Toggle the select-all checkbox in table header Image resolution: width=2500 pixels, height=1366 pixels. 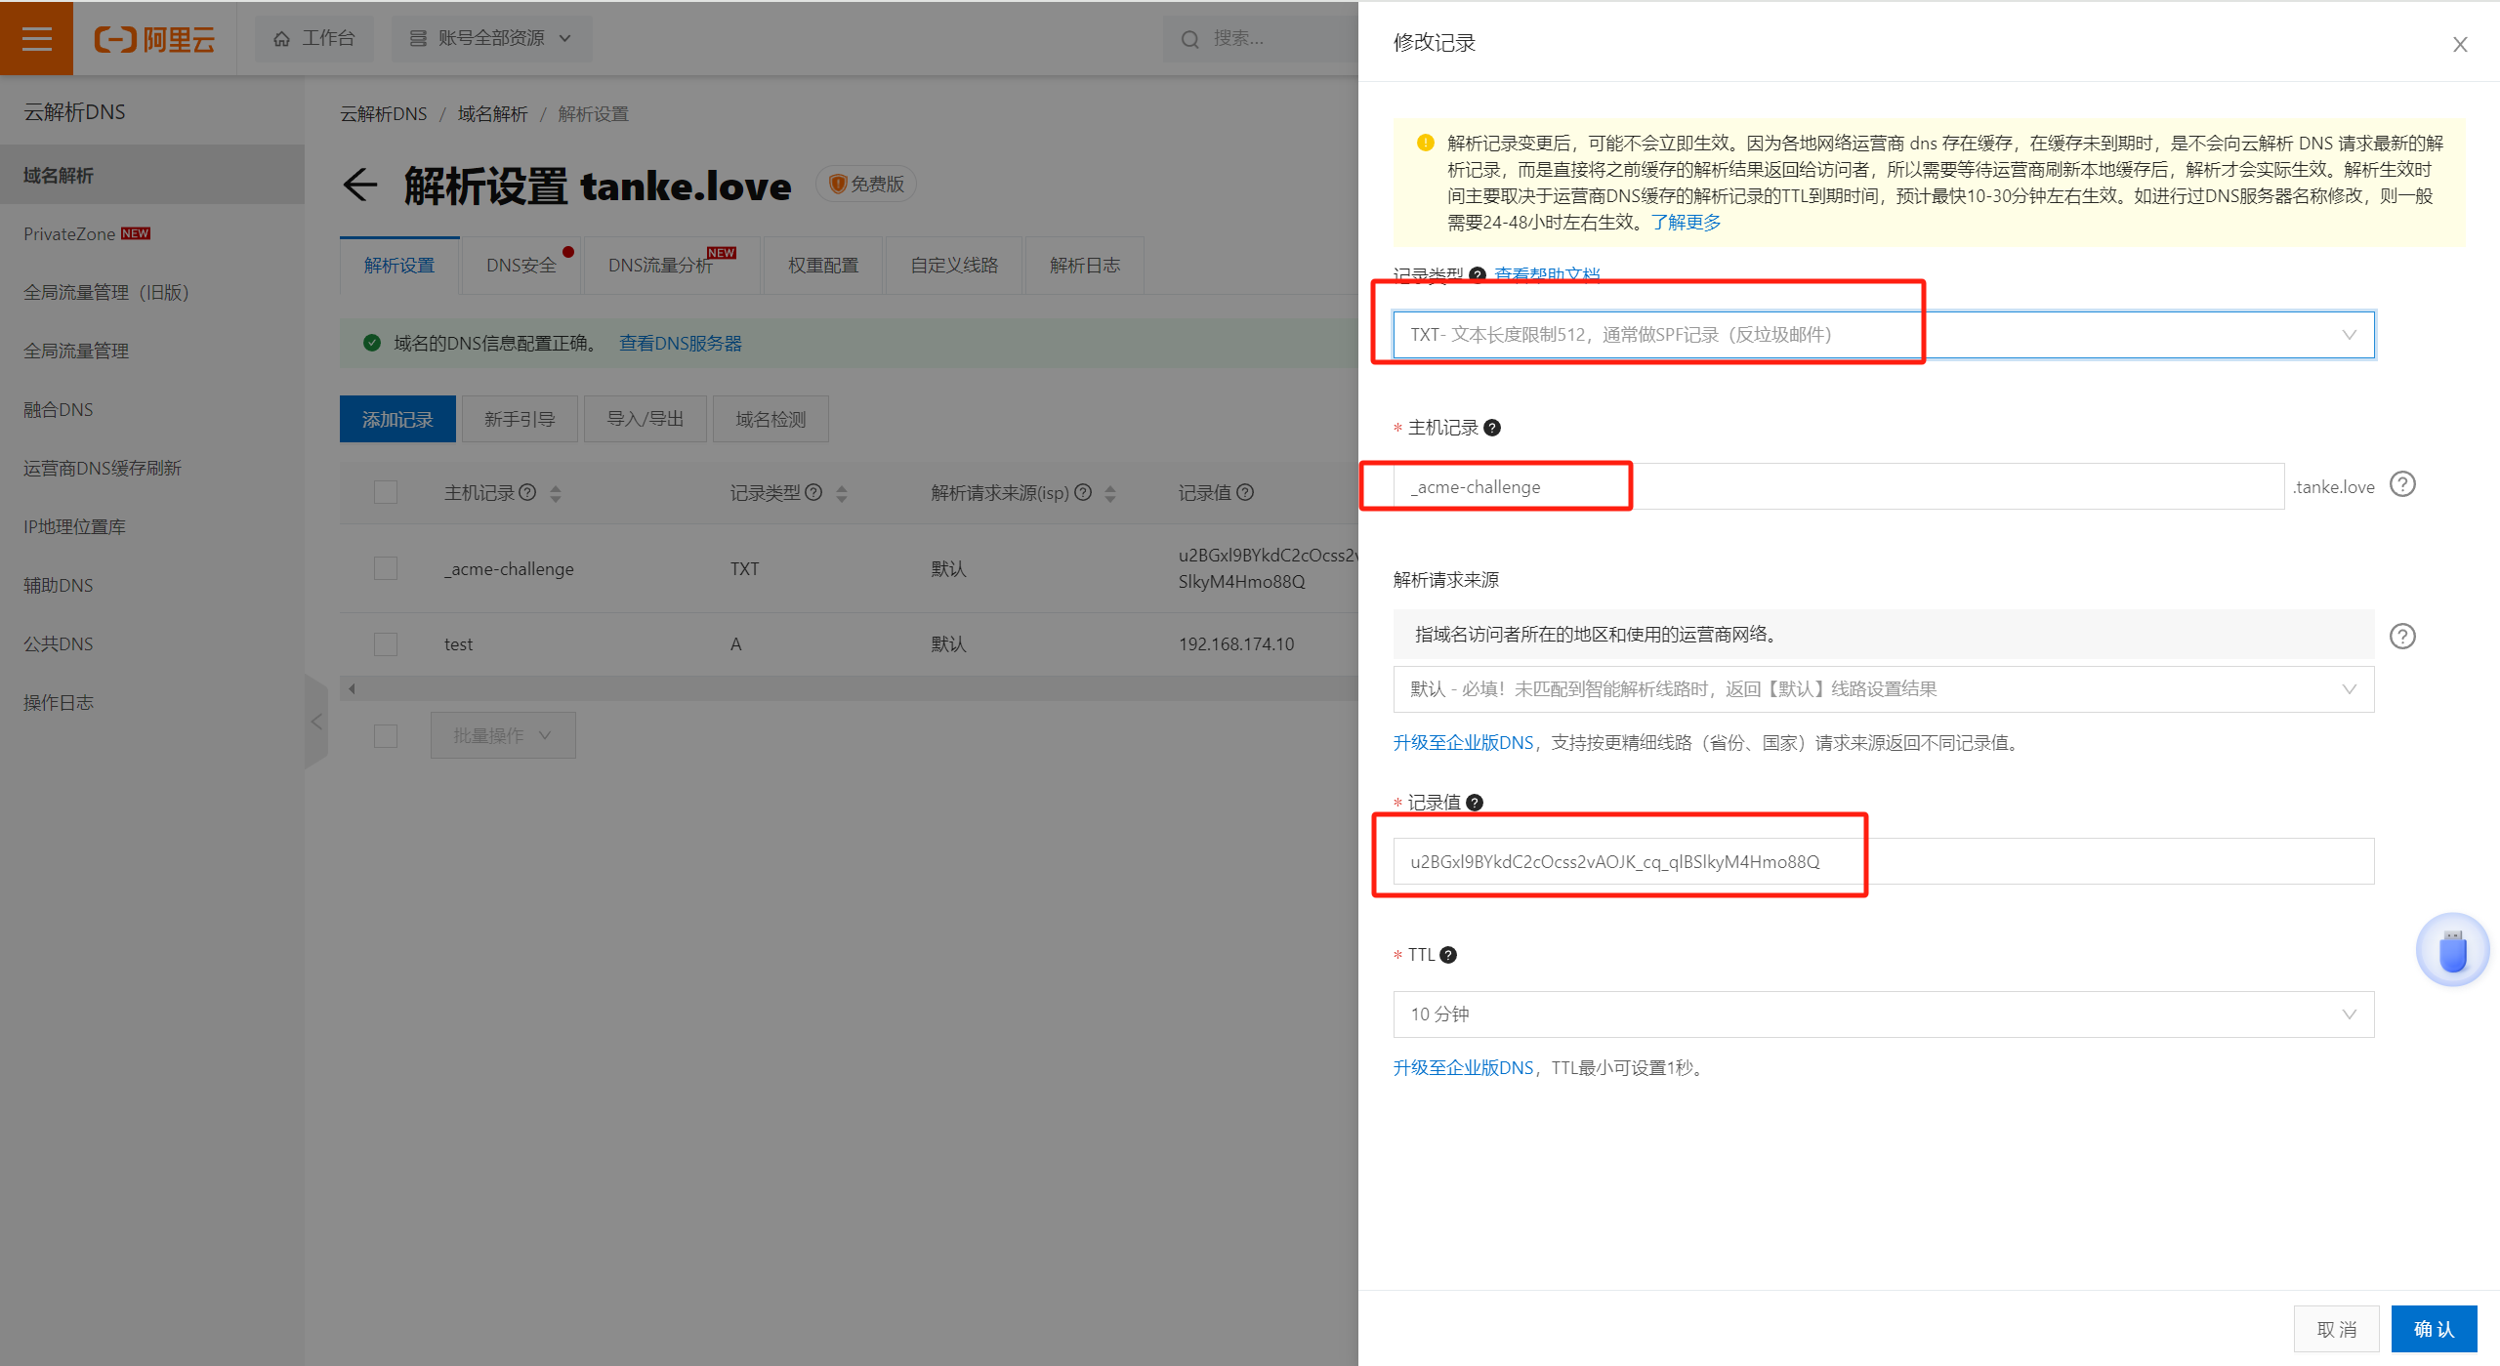coord(386,492)
